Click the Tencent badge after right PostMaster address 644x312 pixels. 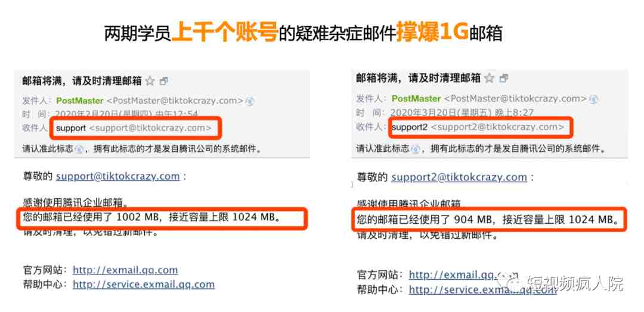593,99
